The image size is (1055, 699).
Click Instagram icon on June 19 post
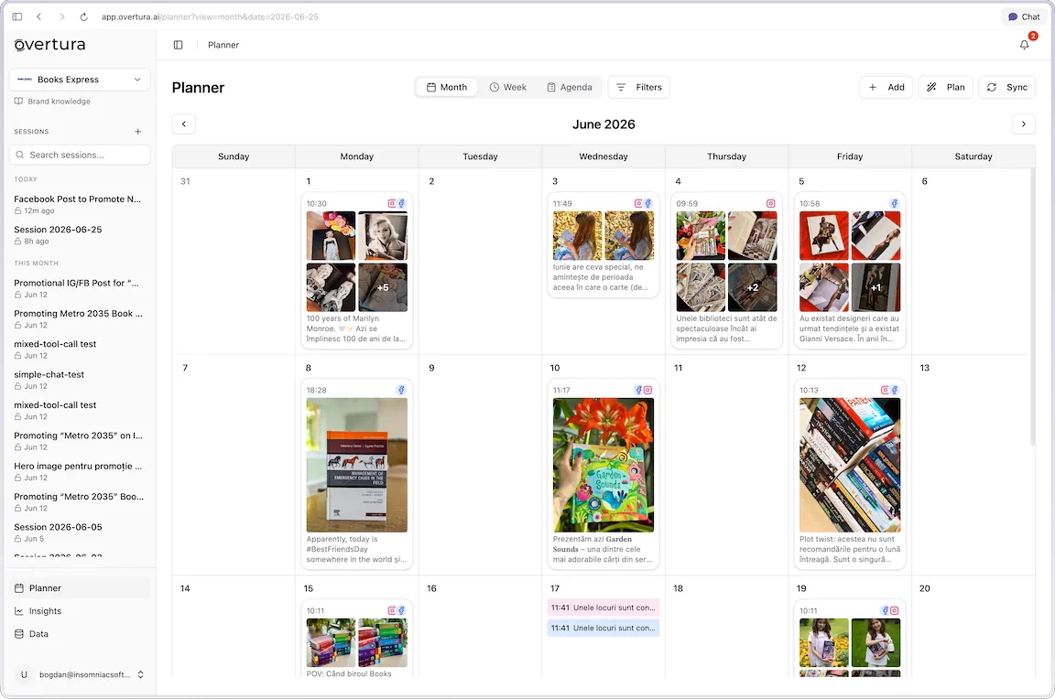(894, 611)
